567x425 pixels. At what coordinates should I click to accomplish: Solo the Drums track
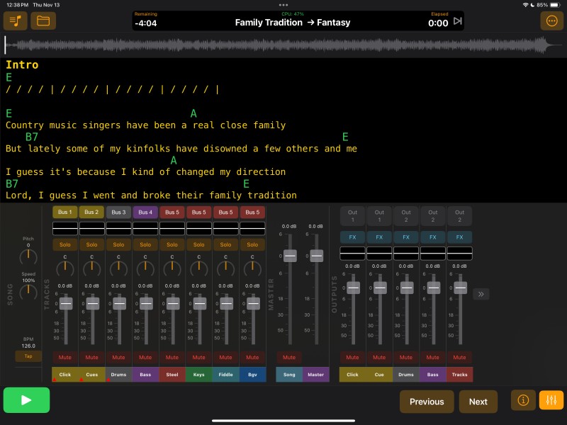118,244
